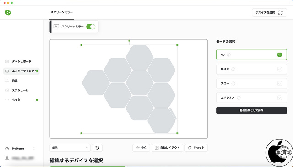Click the info icon next to フロー
Image resolution: width=293 pixels, height=167 pixels.
pyautogui.click(x=233, y=83)
